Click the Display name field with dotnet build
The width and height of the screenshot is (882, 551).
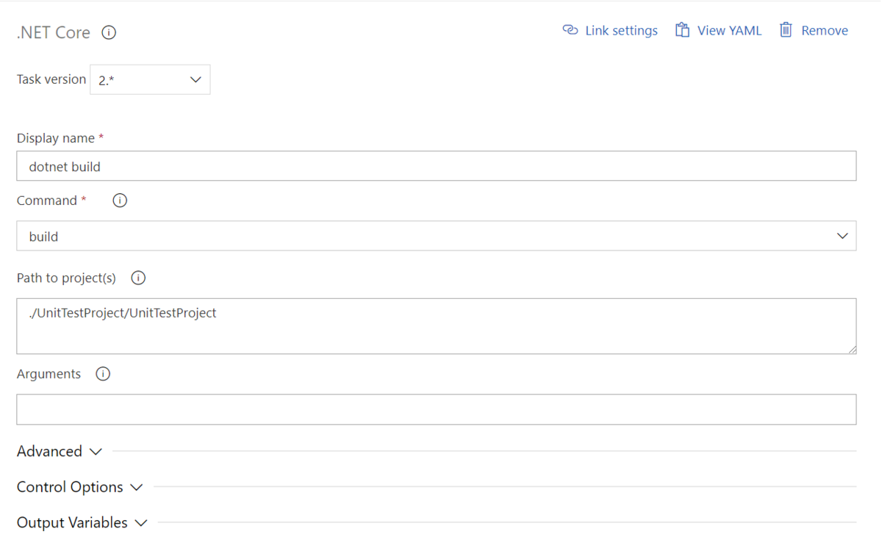tap(437, 166)
